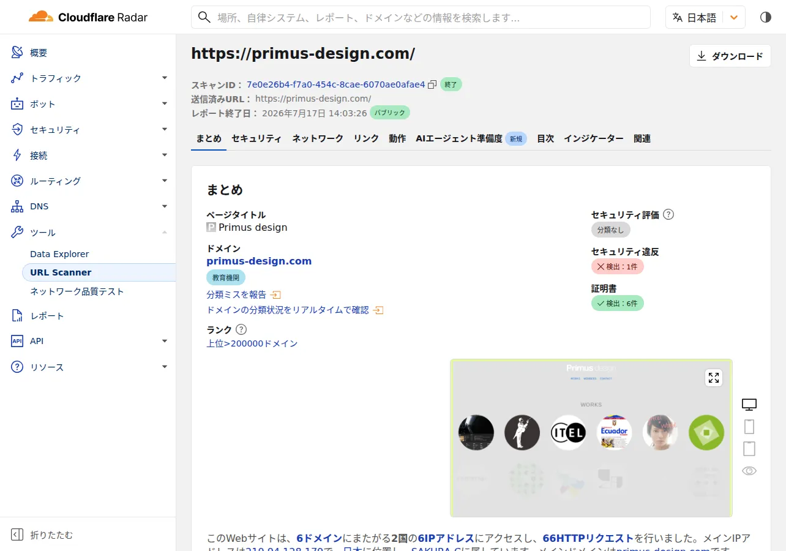This screenshot has height=551, width=786.
Task: Switch to the 目次 tab
Action: click(x=545, y=139)
